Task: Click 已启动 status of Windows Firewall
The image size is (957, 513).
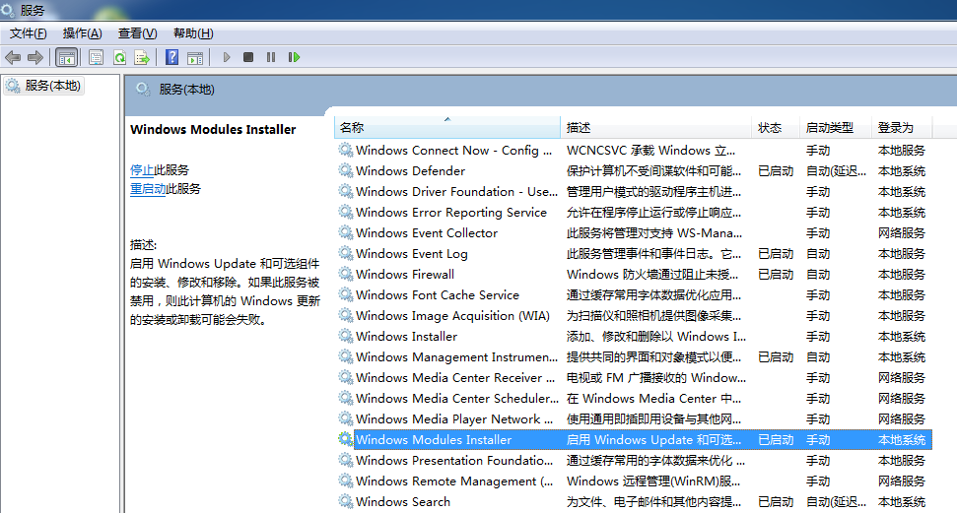Action: click(x=775, y=275)
